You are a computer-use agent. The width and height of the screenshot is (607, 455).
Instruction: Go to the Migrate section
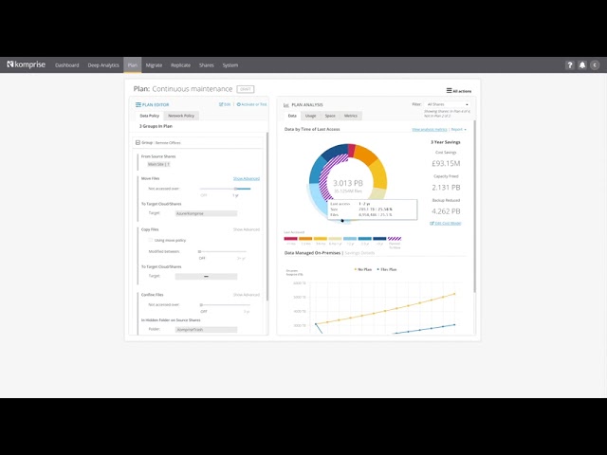pos(154,65)
